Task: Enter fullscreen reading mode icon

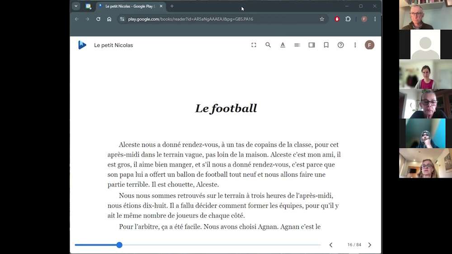Action: (254, 45)
